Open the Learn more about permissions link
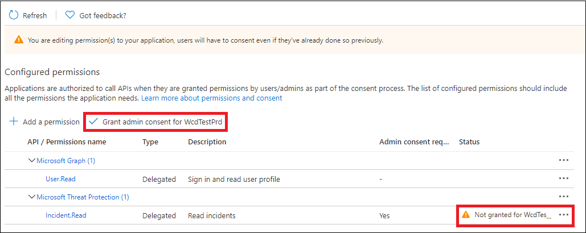586x233 pixels. 211,98
